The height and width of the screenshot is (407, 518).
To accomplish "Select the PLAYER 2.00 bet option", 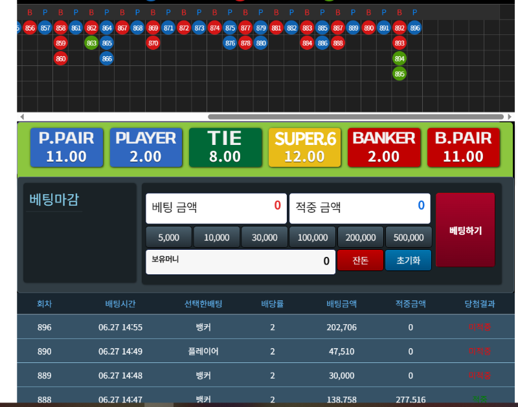I will coord(146,148).
